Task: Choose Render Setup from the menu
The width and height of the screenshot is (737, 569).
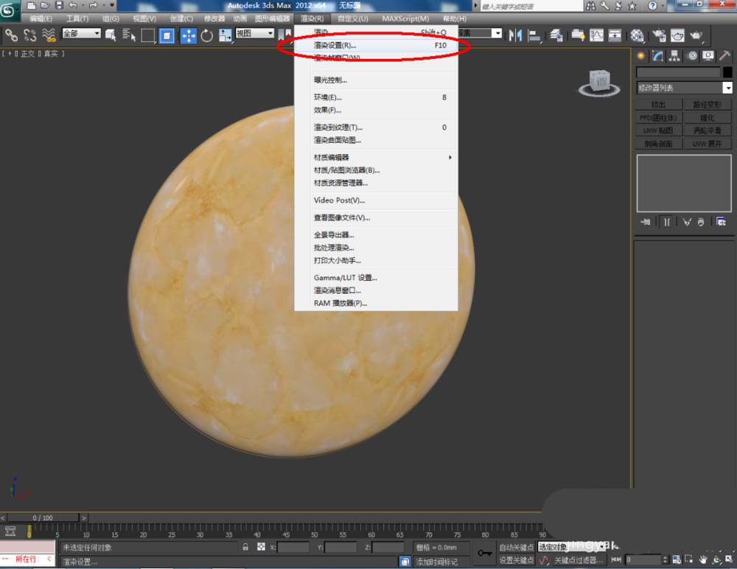Action: [335, 45]
